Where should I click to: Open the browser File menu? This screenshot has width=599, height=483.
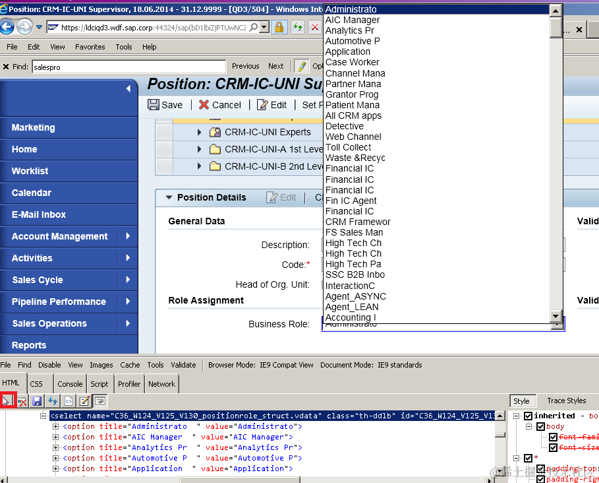pos(12,47)
